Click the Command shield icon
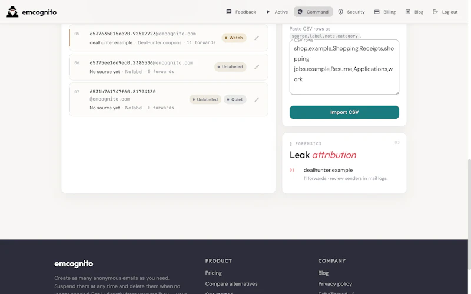The width and height of the screenshot is (471, 294). (300, 12)
